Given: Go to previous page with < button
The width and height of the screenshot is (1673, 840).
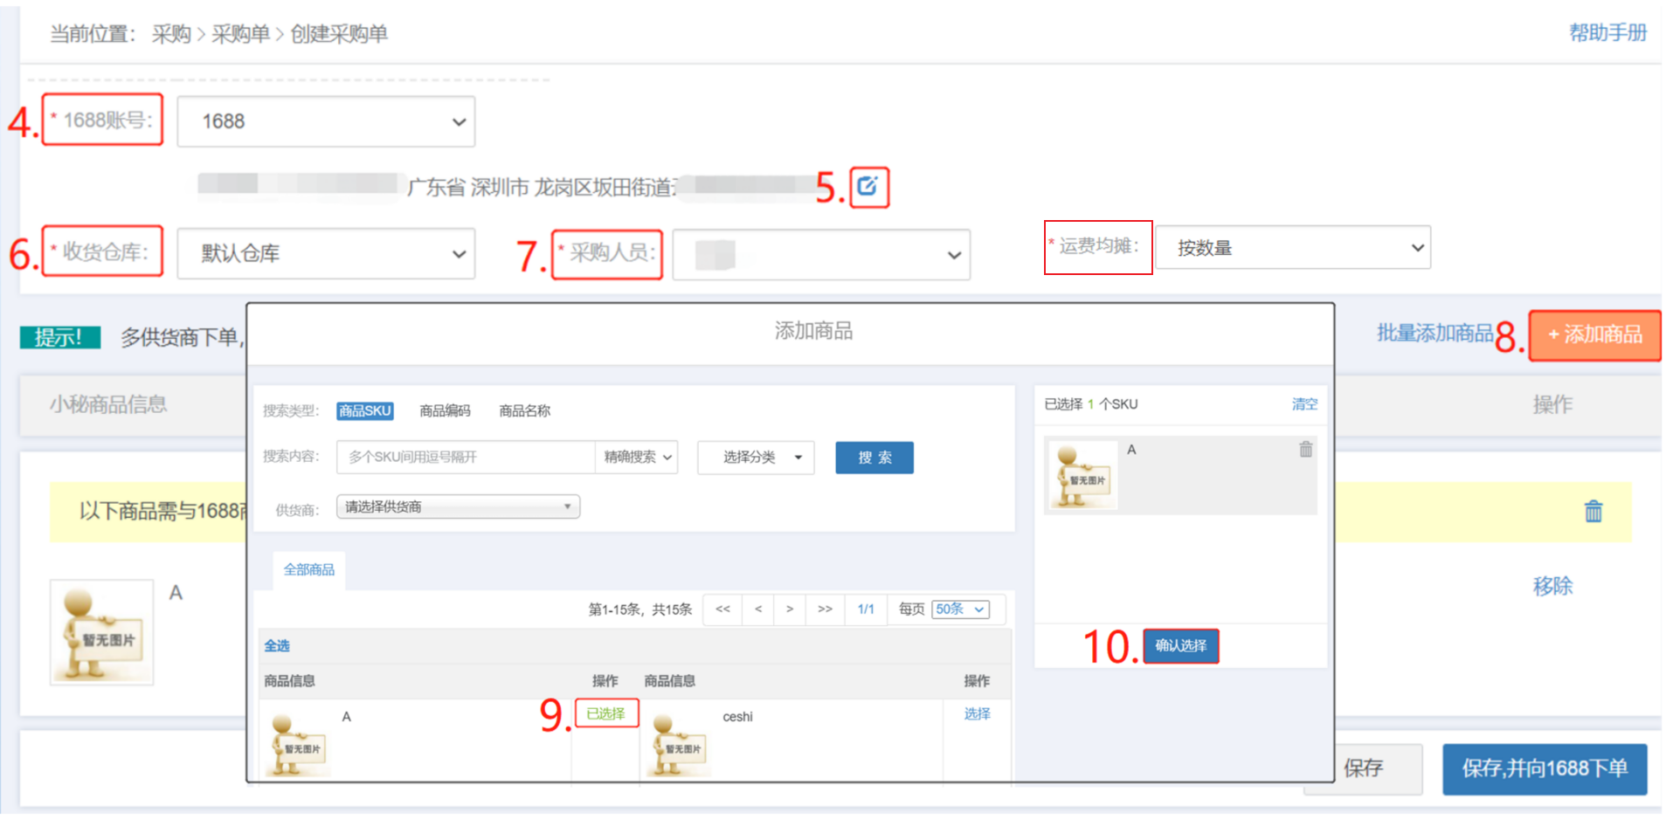Looking at the screenshot, I should (758, 609).
